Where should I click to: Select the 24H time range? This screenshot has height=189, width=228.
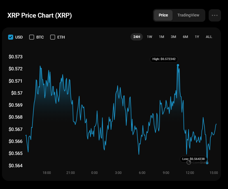click(137, 37)
